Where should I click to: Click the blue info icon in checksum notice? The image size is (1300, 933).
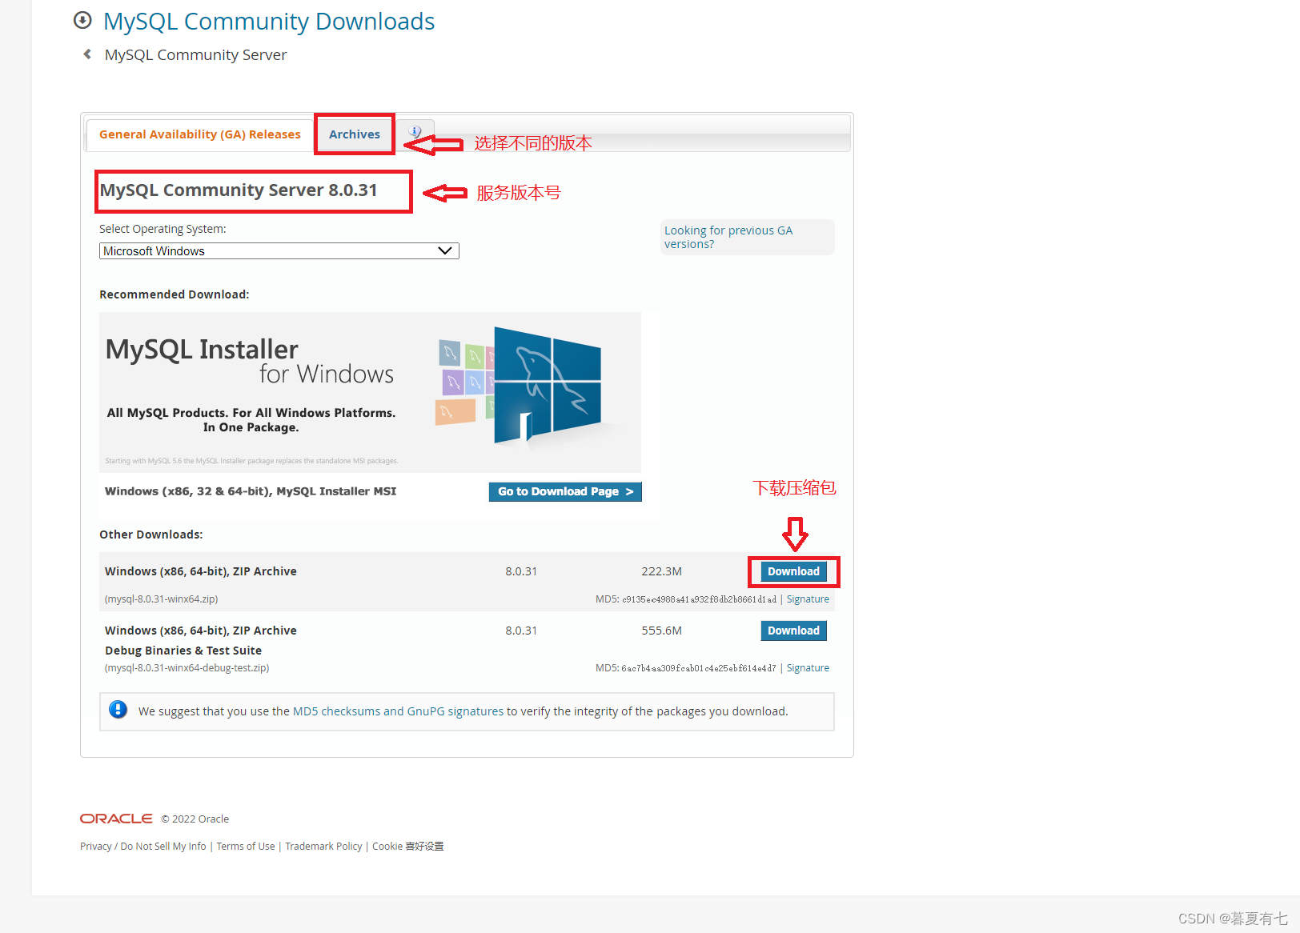118,710
